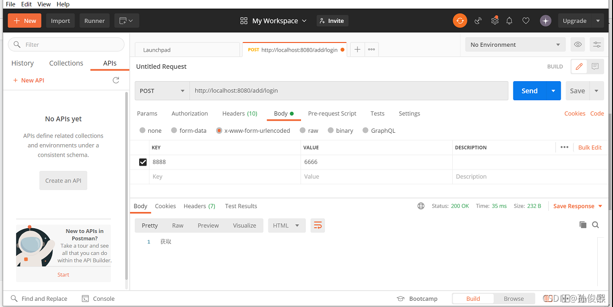Screen dimensions: 613x307
Task: Open the Runner
Action: coord(95,21)
